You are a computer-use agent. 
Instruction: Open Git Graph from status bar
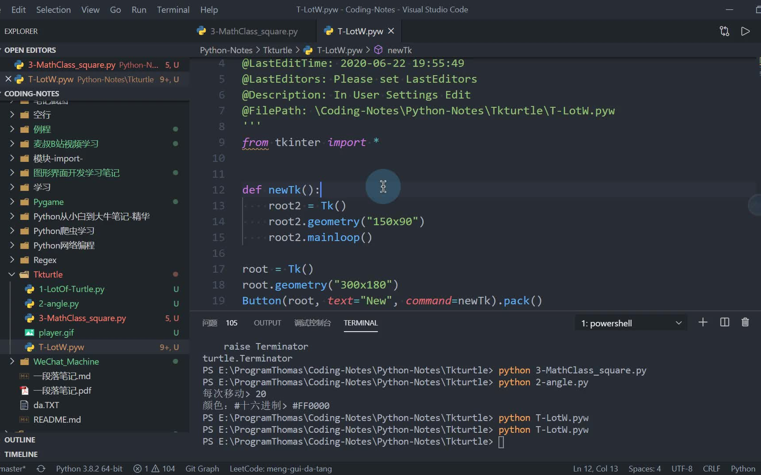pos(202,469)
